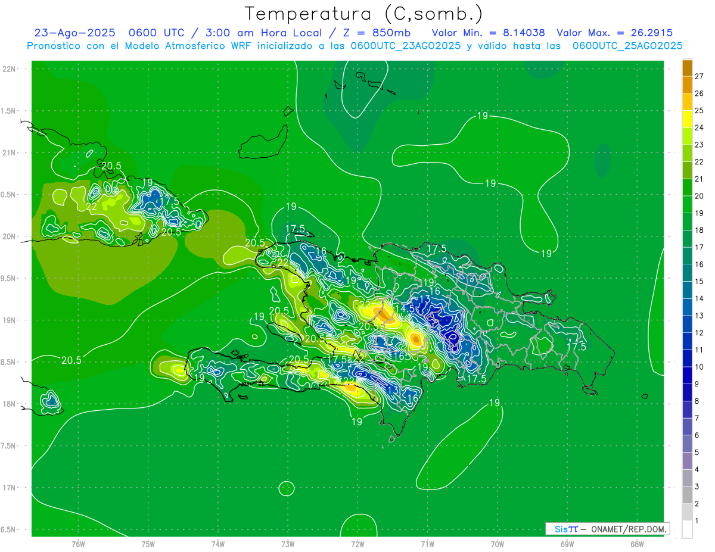
Task: Click longitude axis label "69W"
Action: [567, 544]
